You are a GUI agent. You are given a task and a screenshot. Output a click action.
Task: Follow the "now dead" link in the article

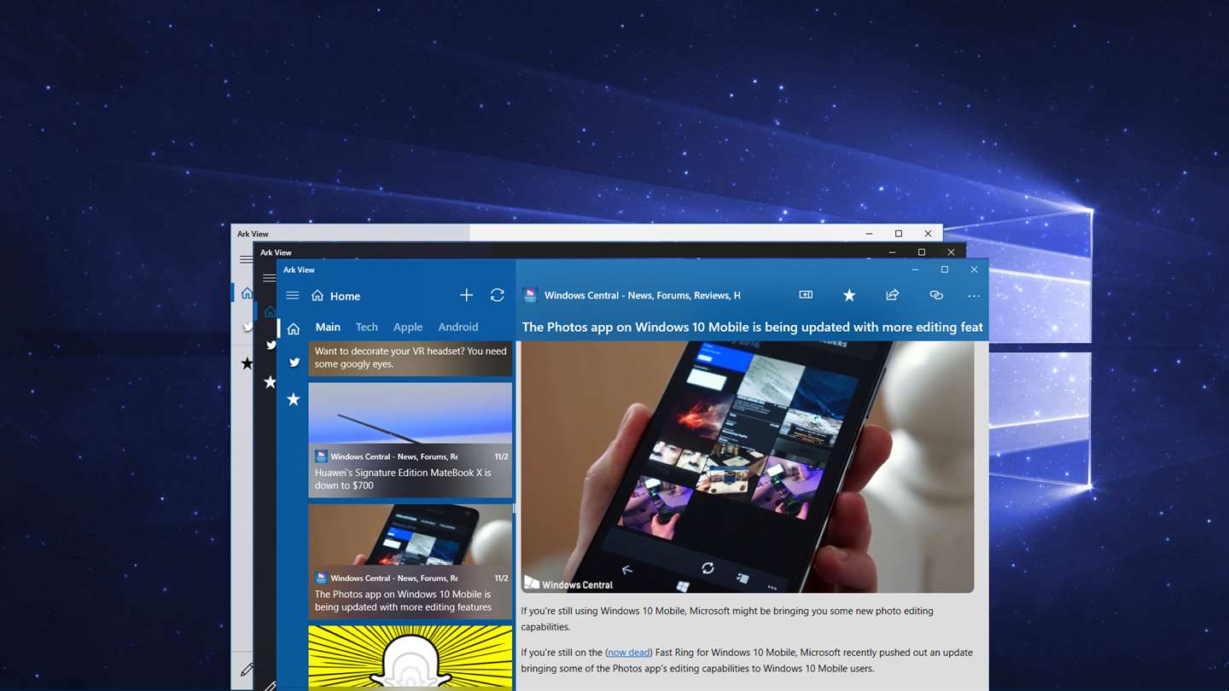pyautogui.click(x=629, y=653)
